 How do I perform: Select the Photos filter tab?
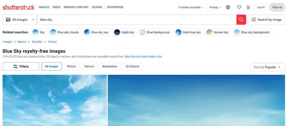click(x=71, y=66)
